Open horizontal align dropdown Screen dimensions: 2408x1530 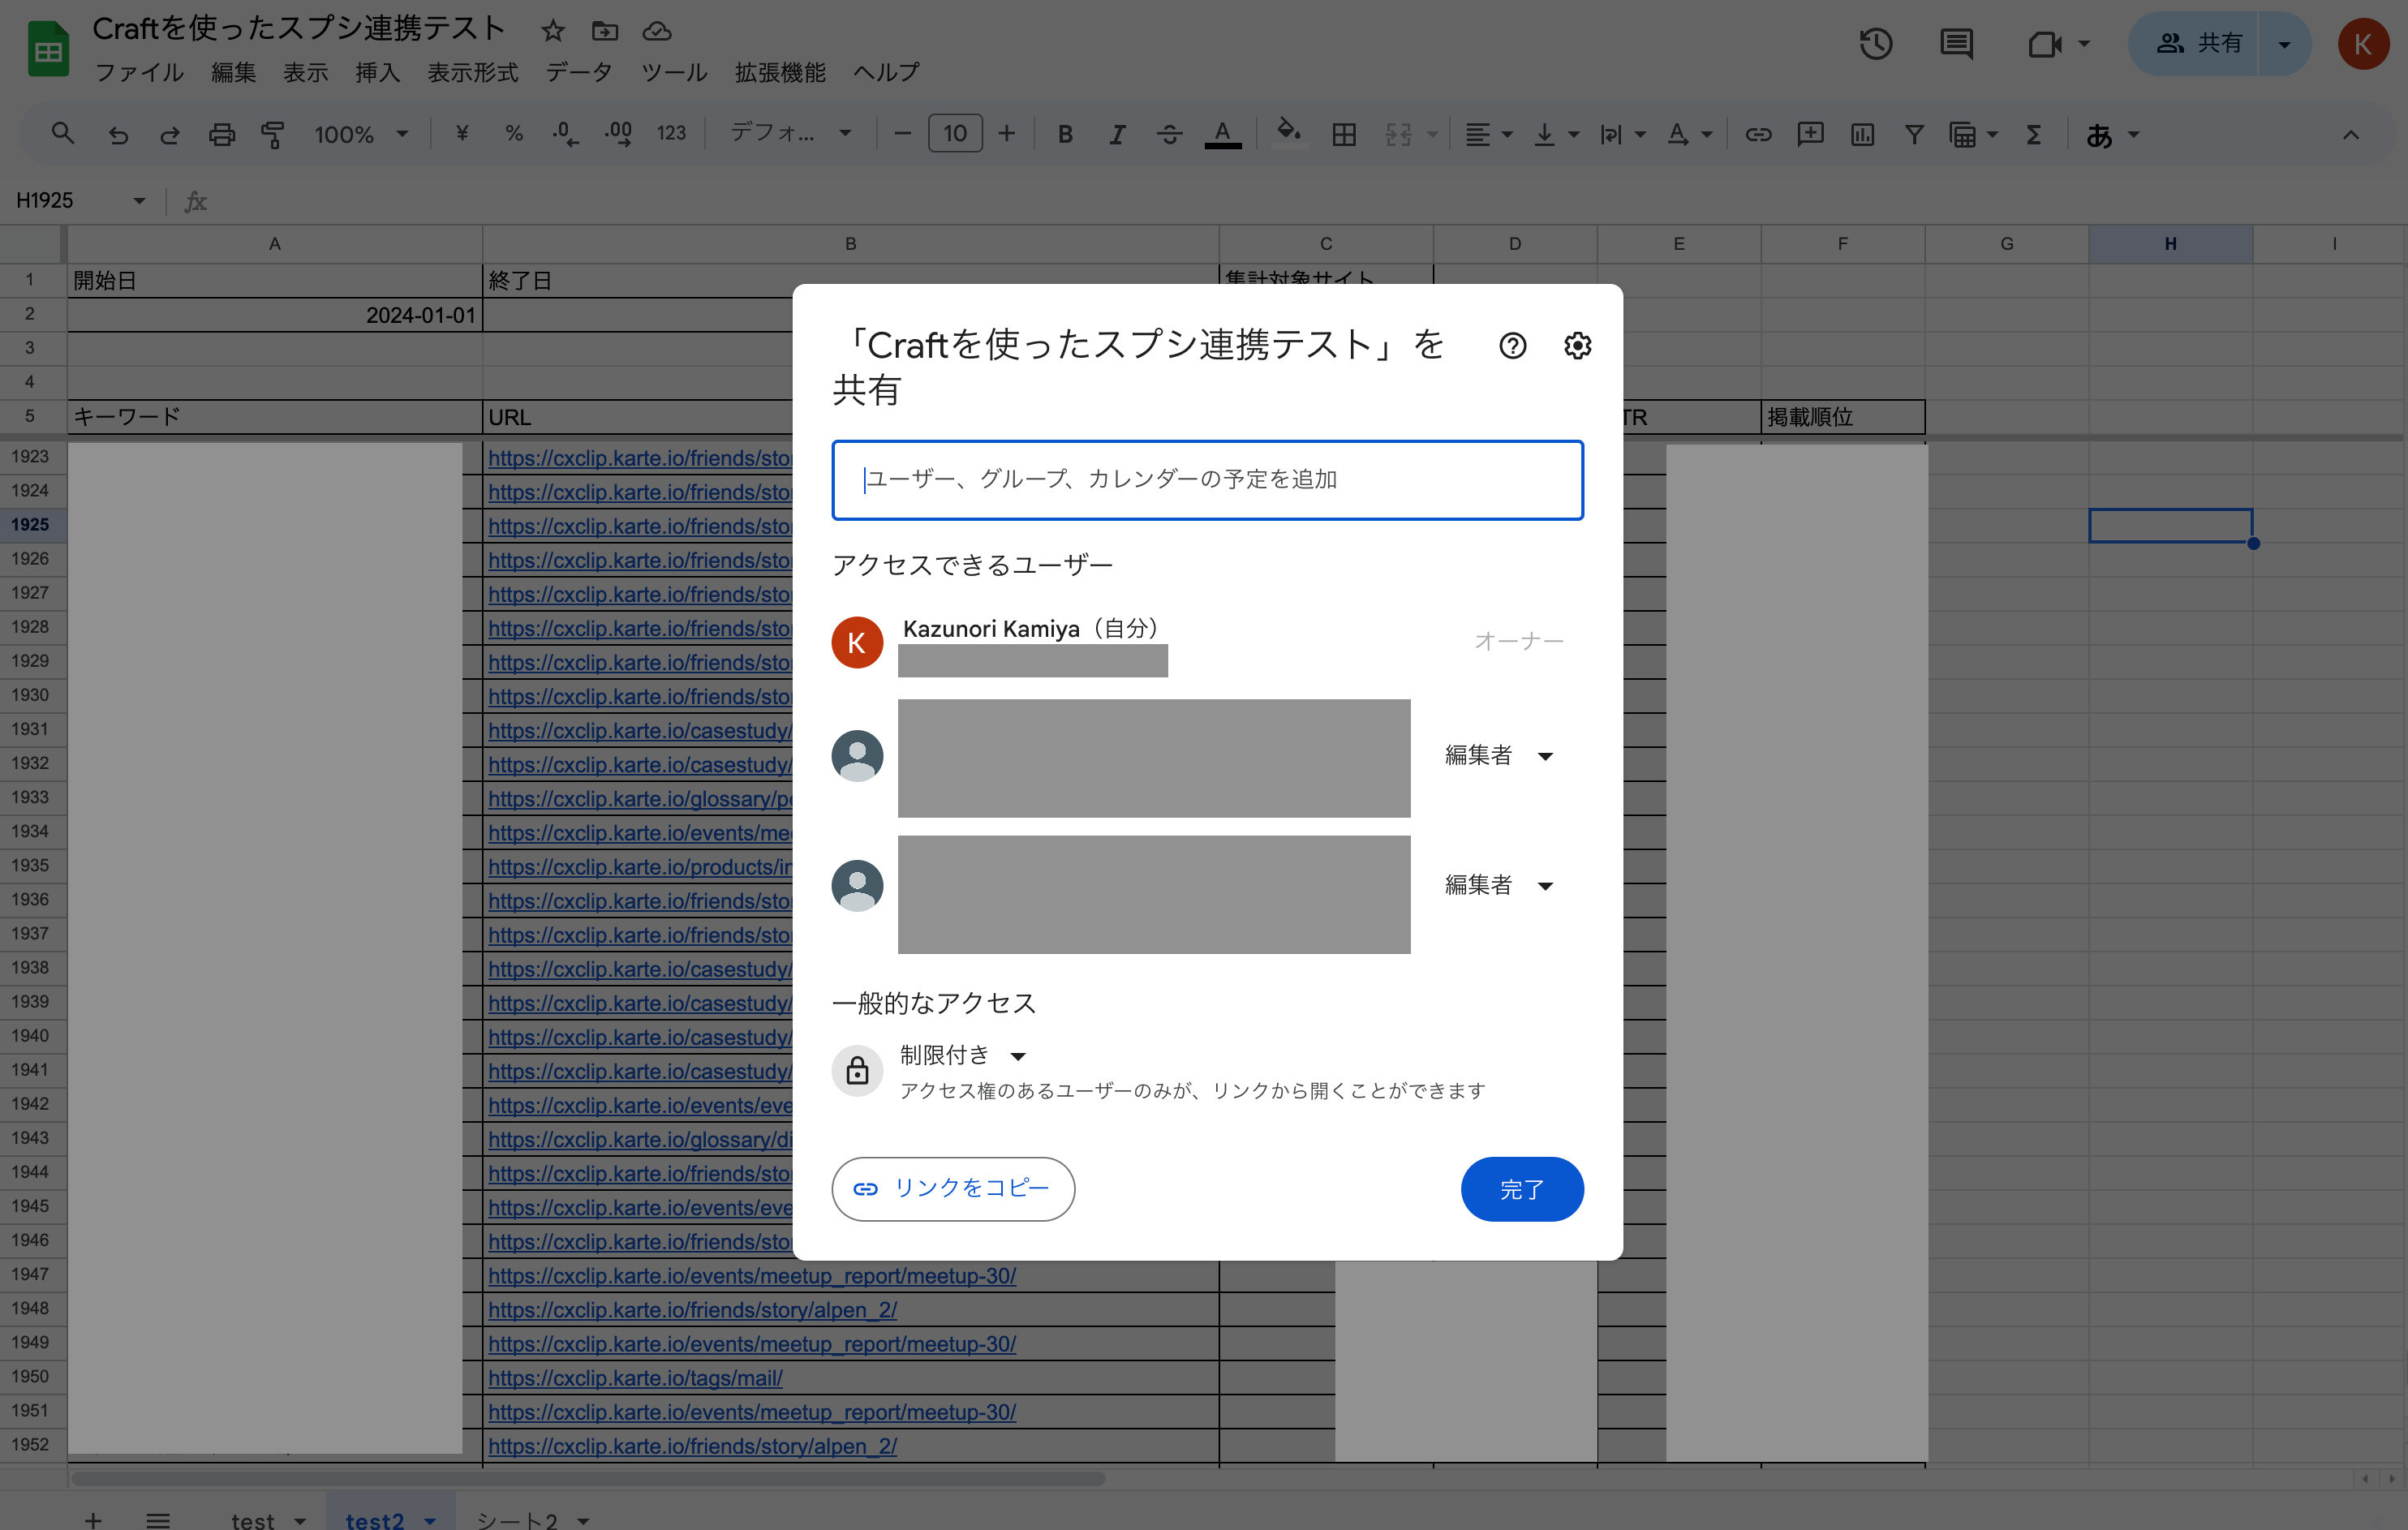pyautogui.click(x=1488, y=134)
